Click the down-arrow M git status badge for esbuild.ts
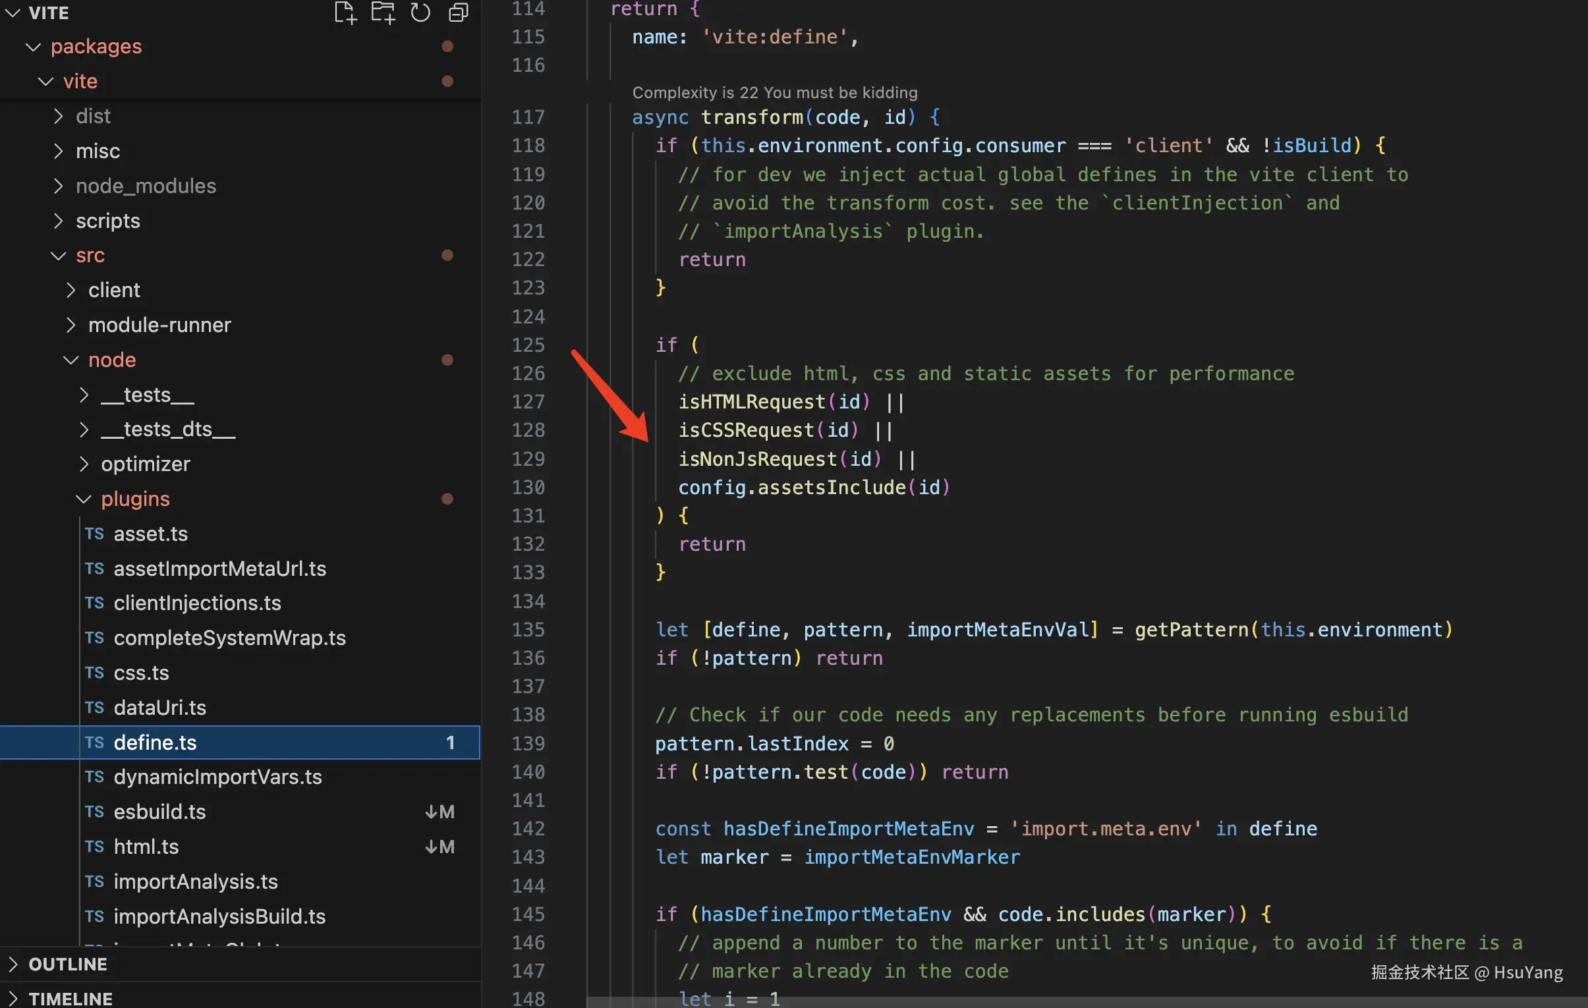This screenshot has width=1588, height=1008. coord(440,812)
